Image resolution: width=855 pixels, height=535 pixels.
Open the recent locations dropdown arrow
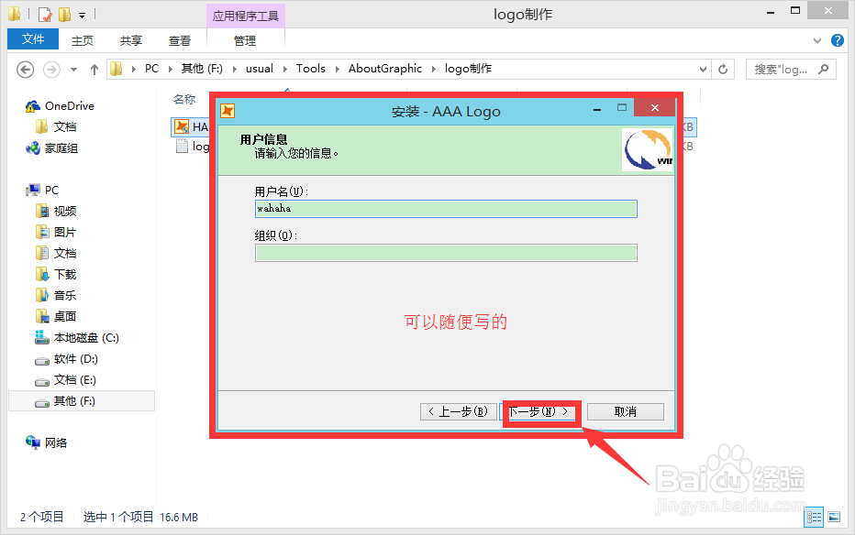(73, 70)
